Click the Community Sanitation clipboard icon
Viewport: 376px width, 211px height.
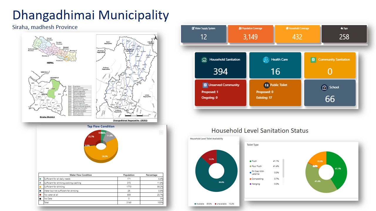[x=313, y=60]
